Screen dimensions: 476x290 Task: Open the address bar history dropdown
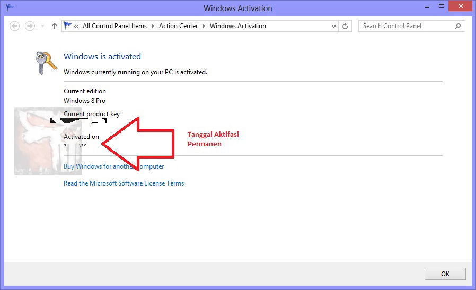point(333,26)
